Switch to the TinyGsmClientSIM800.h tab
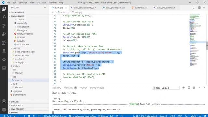This screenshot has width=208, height=117. [x=84, y=8]
